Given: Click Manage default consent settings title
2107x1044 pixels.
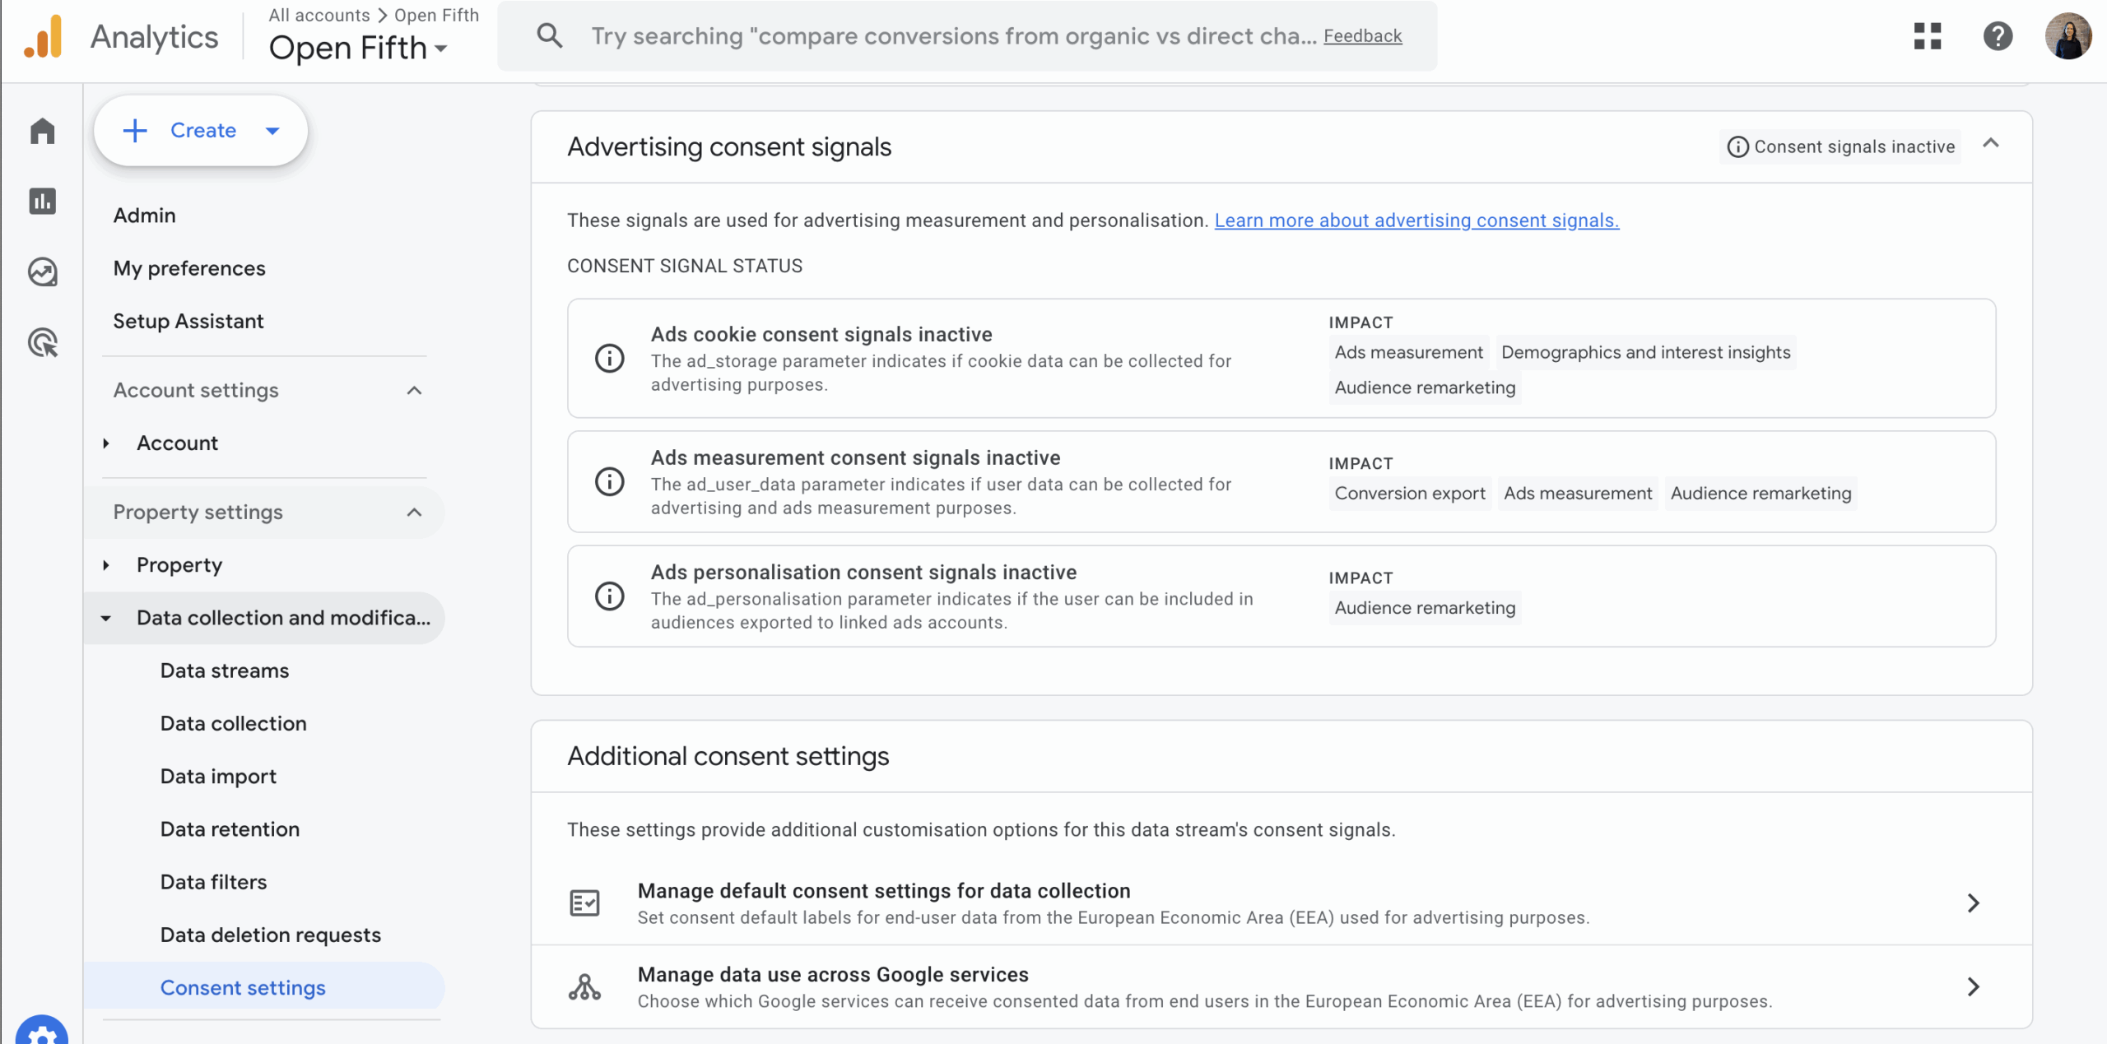Looking at the screenshot, I should (884, 891).
